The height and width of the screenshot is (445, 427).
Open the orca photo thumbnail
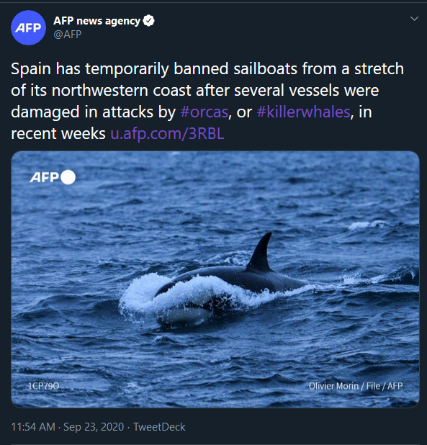[215, 279]
